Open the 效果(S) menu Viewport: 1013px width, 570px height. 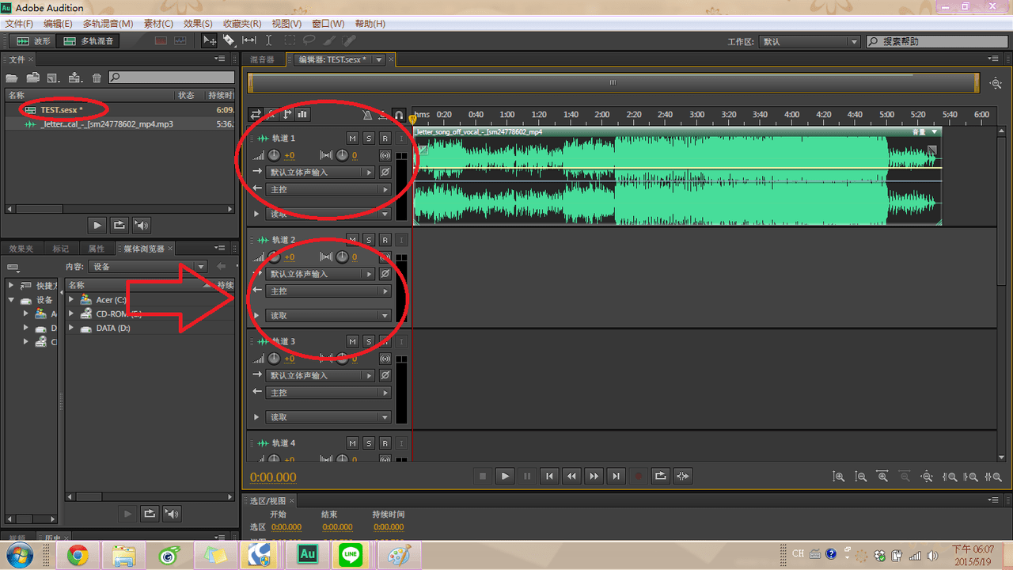click(x=198, y=24)
